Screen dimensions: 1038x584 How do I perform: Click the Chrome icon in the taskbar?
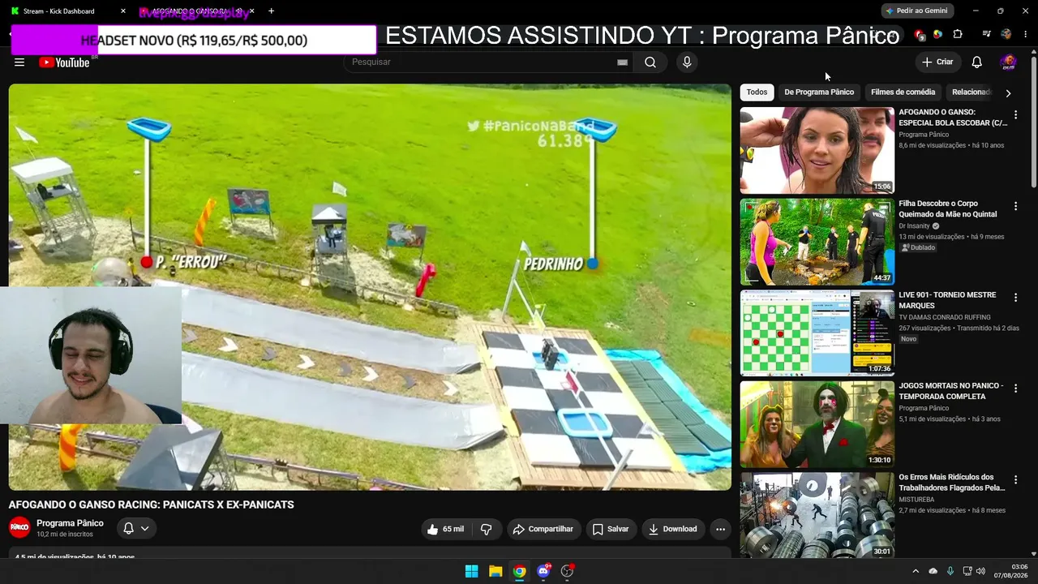pyautogui.click(x=520, y=571)
